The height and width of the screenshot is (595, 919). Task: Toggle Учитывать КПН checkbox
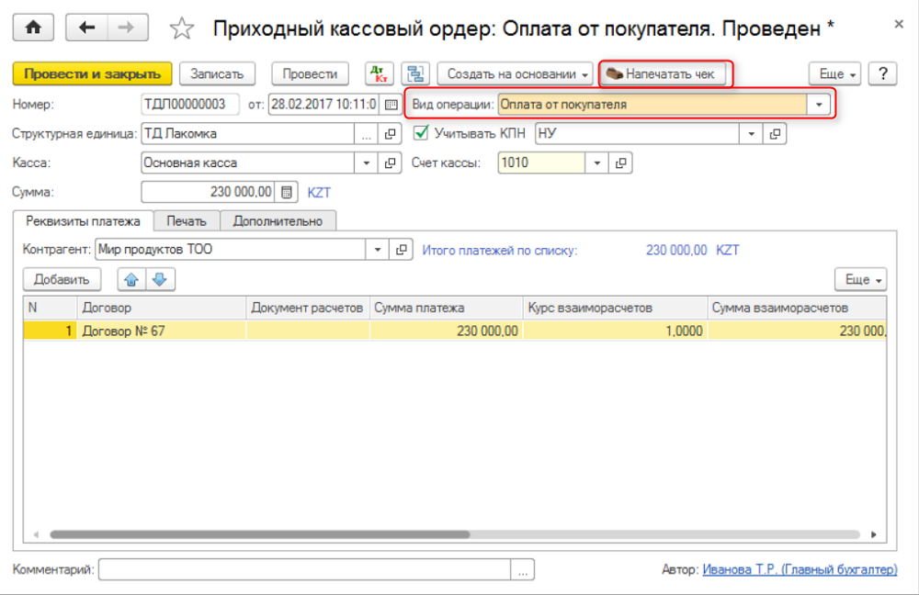pos(422,133)
